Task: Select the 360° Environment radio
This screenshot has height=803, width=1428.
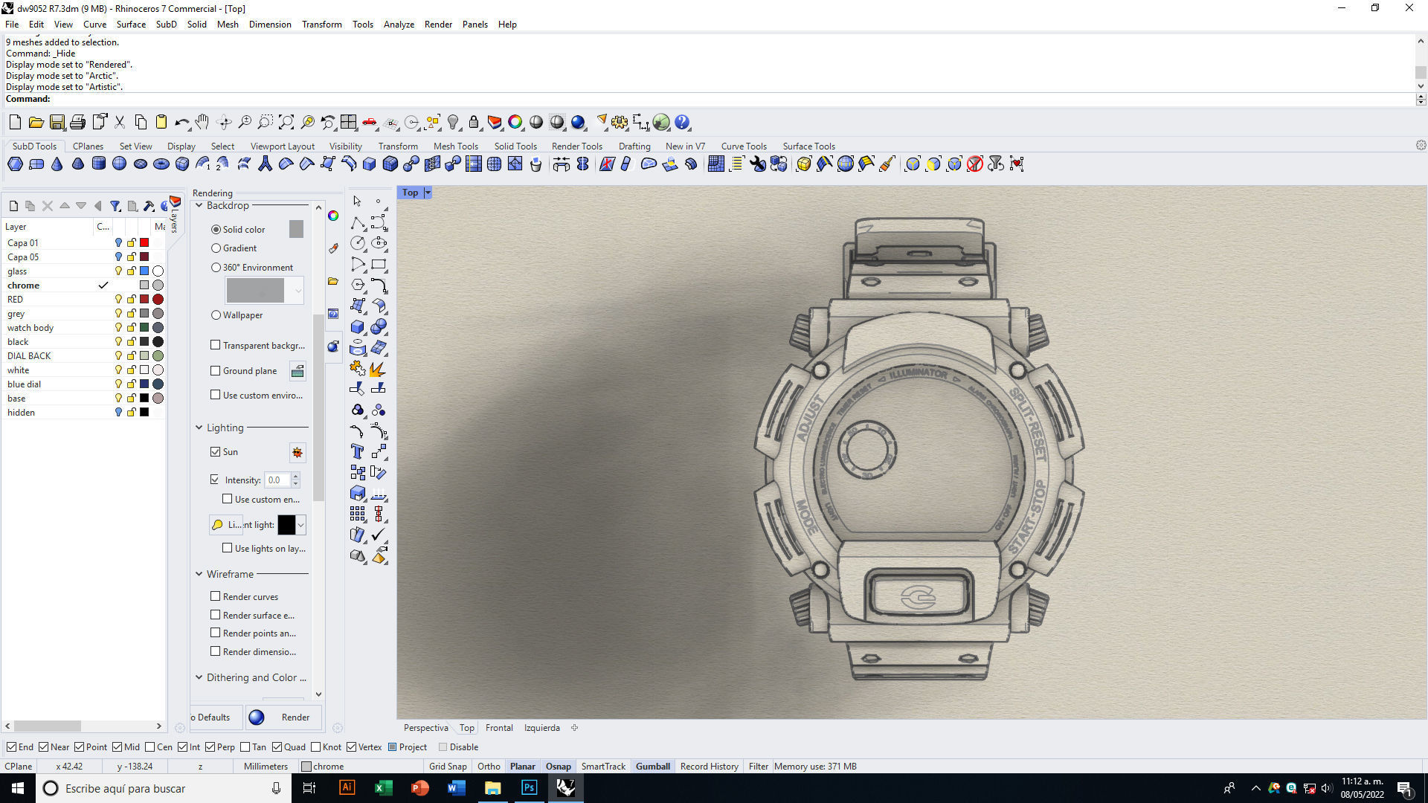Action: click(x=216, y=268)
